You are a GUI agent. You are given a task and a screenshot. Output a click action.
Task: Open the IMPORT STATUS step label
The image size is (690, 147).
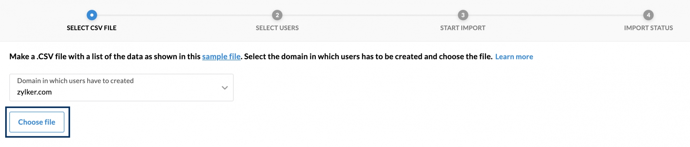[648, 28]
